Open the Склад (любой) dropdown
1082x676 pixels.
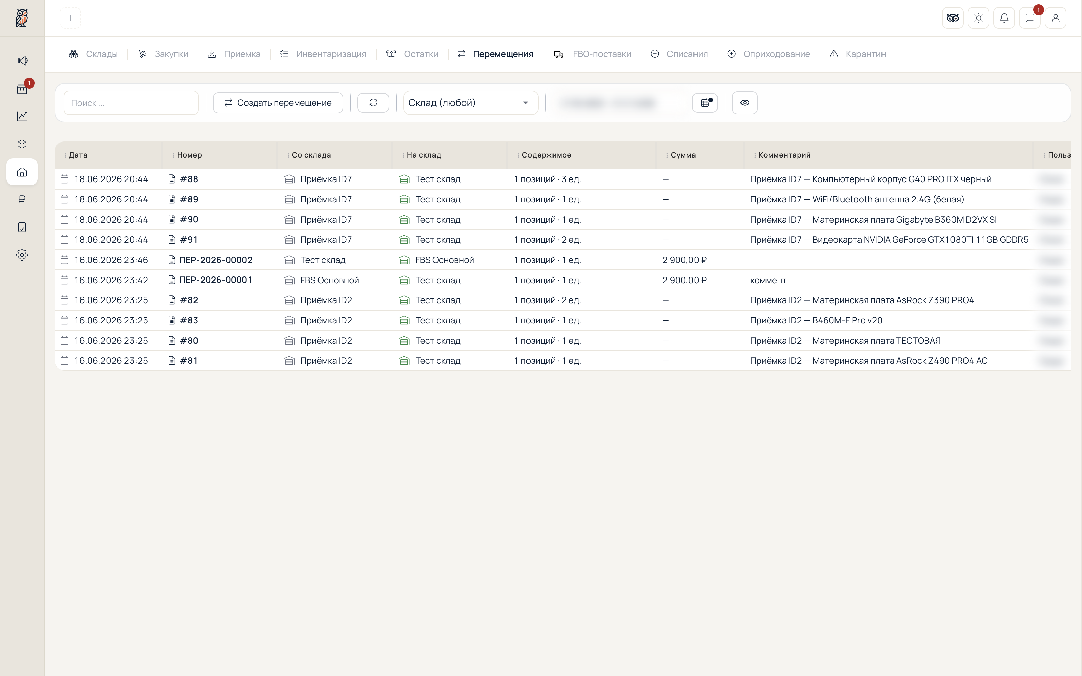(x=471, y=103)
